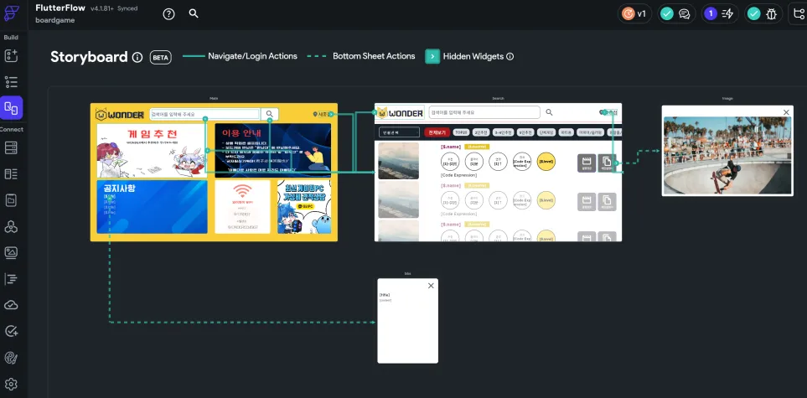807x398 pixels.
Task: Click the close X on the bbs sheet
Action: [431, 286]
